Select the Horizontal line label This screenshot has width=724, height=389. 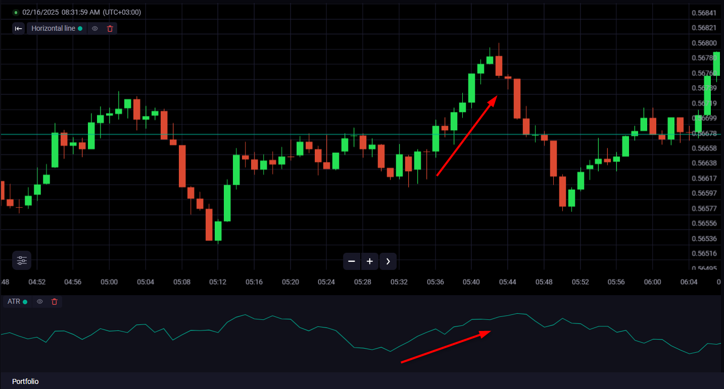coord(53,29)
